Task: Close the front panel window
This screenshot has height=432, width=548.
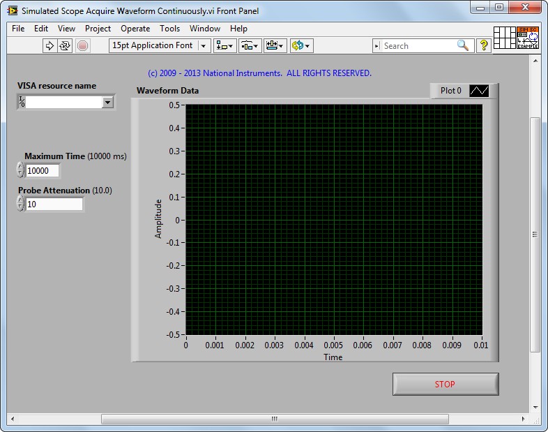Action: pos(525,8)
